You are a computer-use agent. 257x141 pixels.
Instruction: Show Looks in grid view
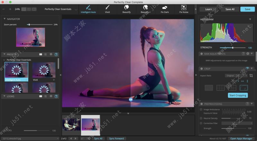tap(41, 96)
